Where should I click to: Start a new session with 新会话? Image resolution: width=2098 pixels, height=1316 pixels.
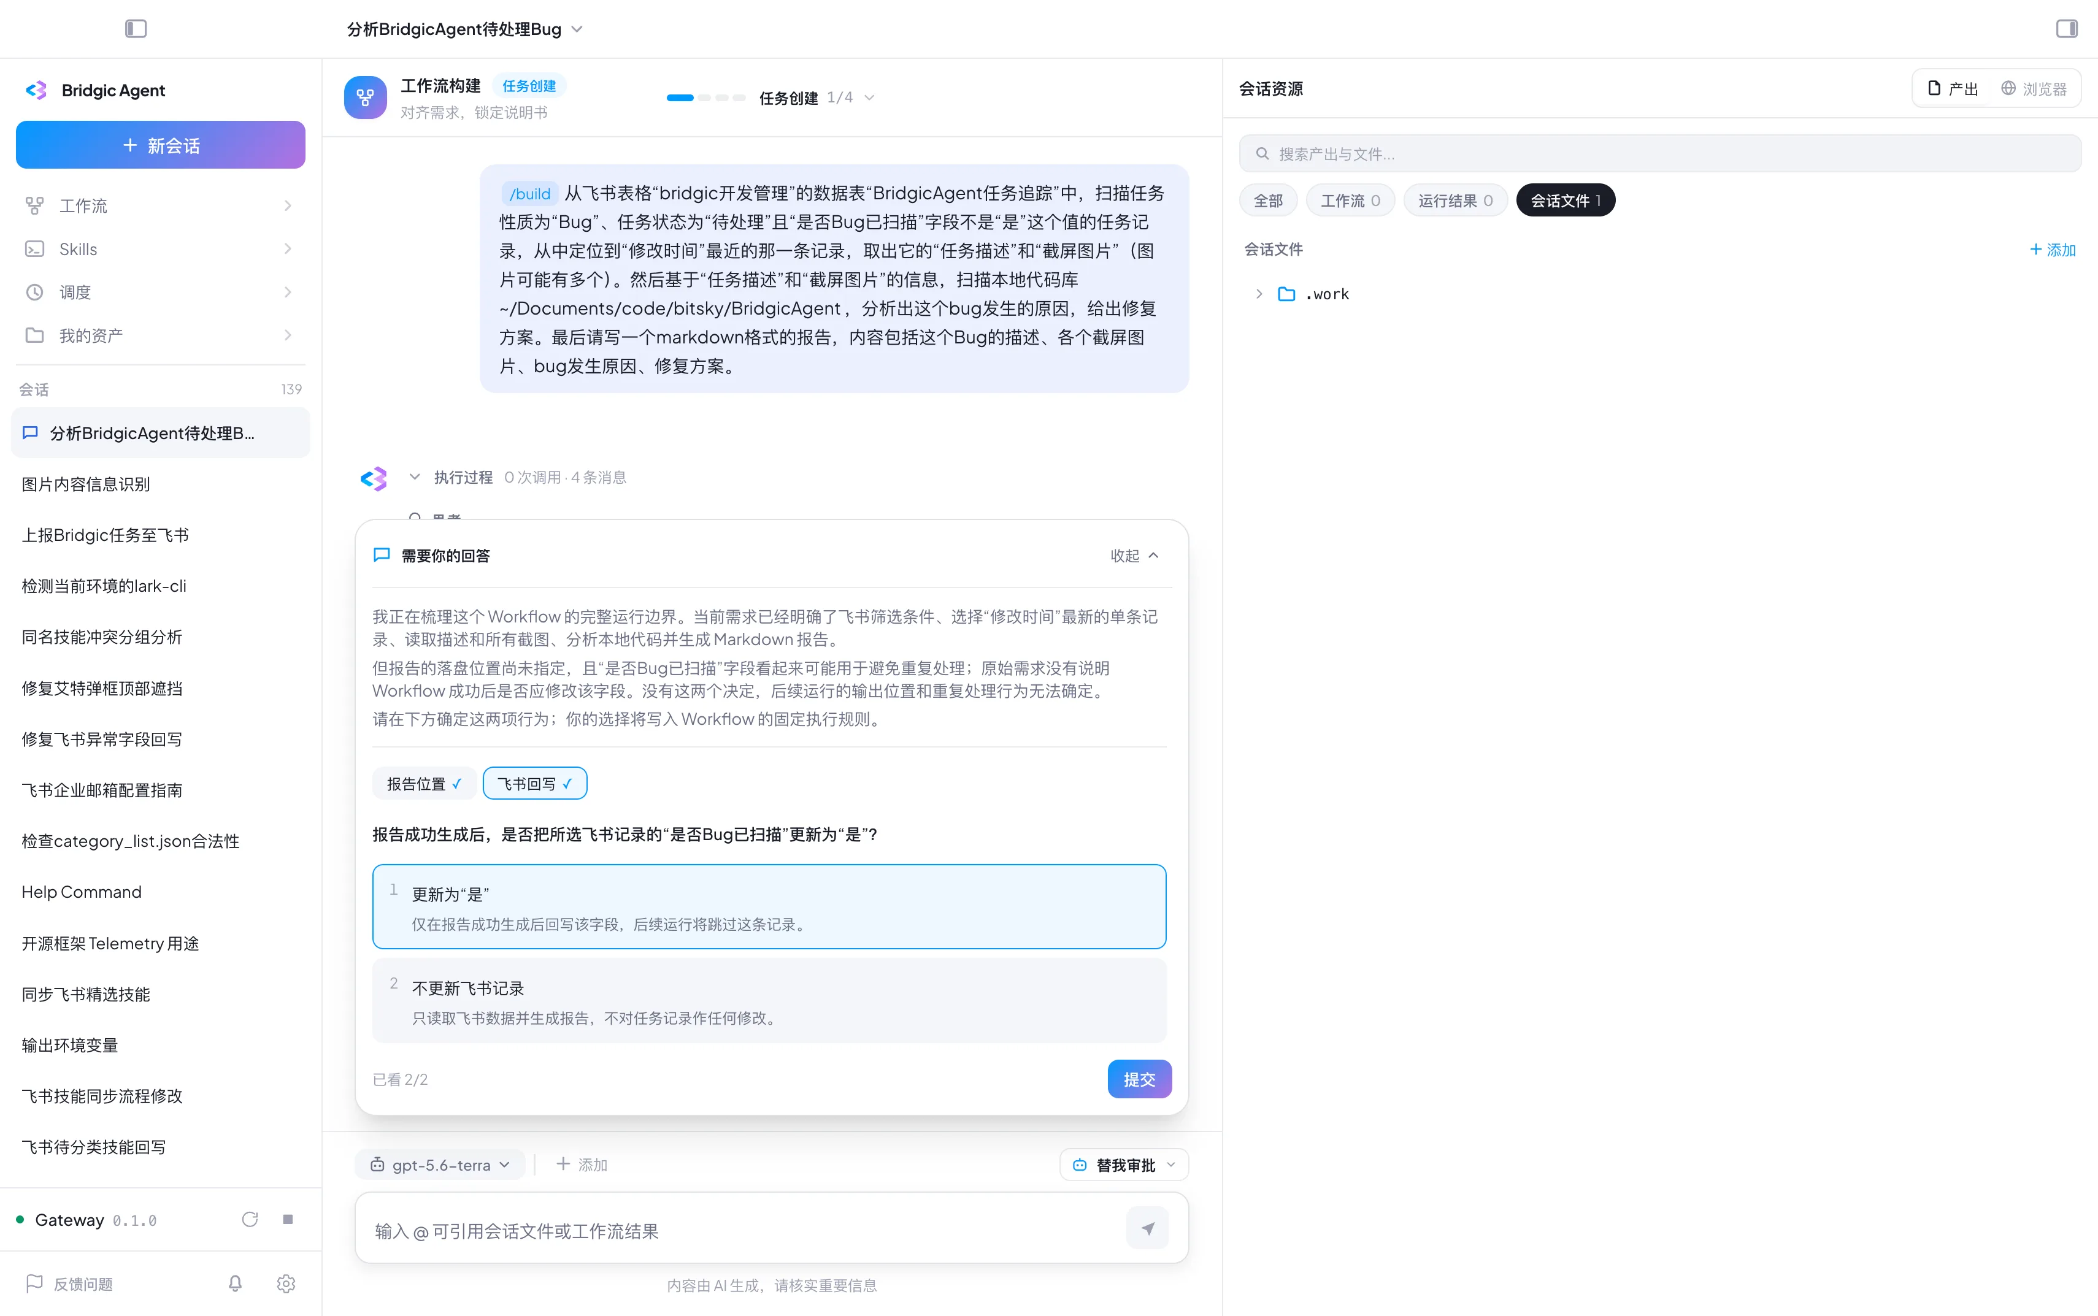pos(160,145)
